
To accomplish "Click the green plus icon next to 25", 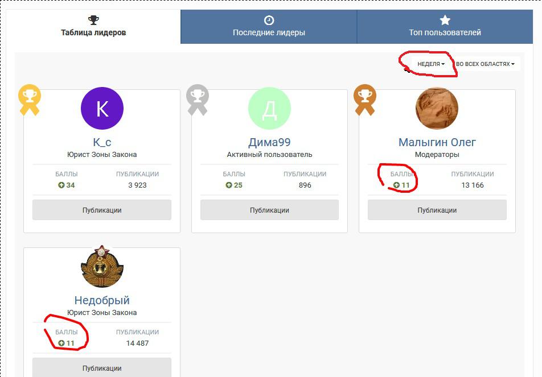I will pos(228,185).
